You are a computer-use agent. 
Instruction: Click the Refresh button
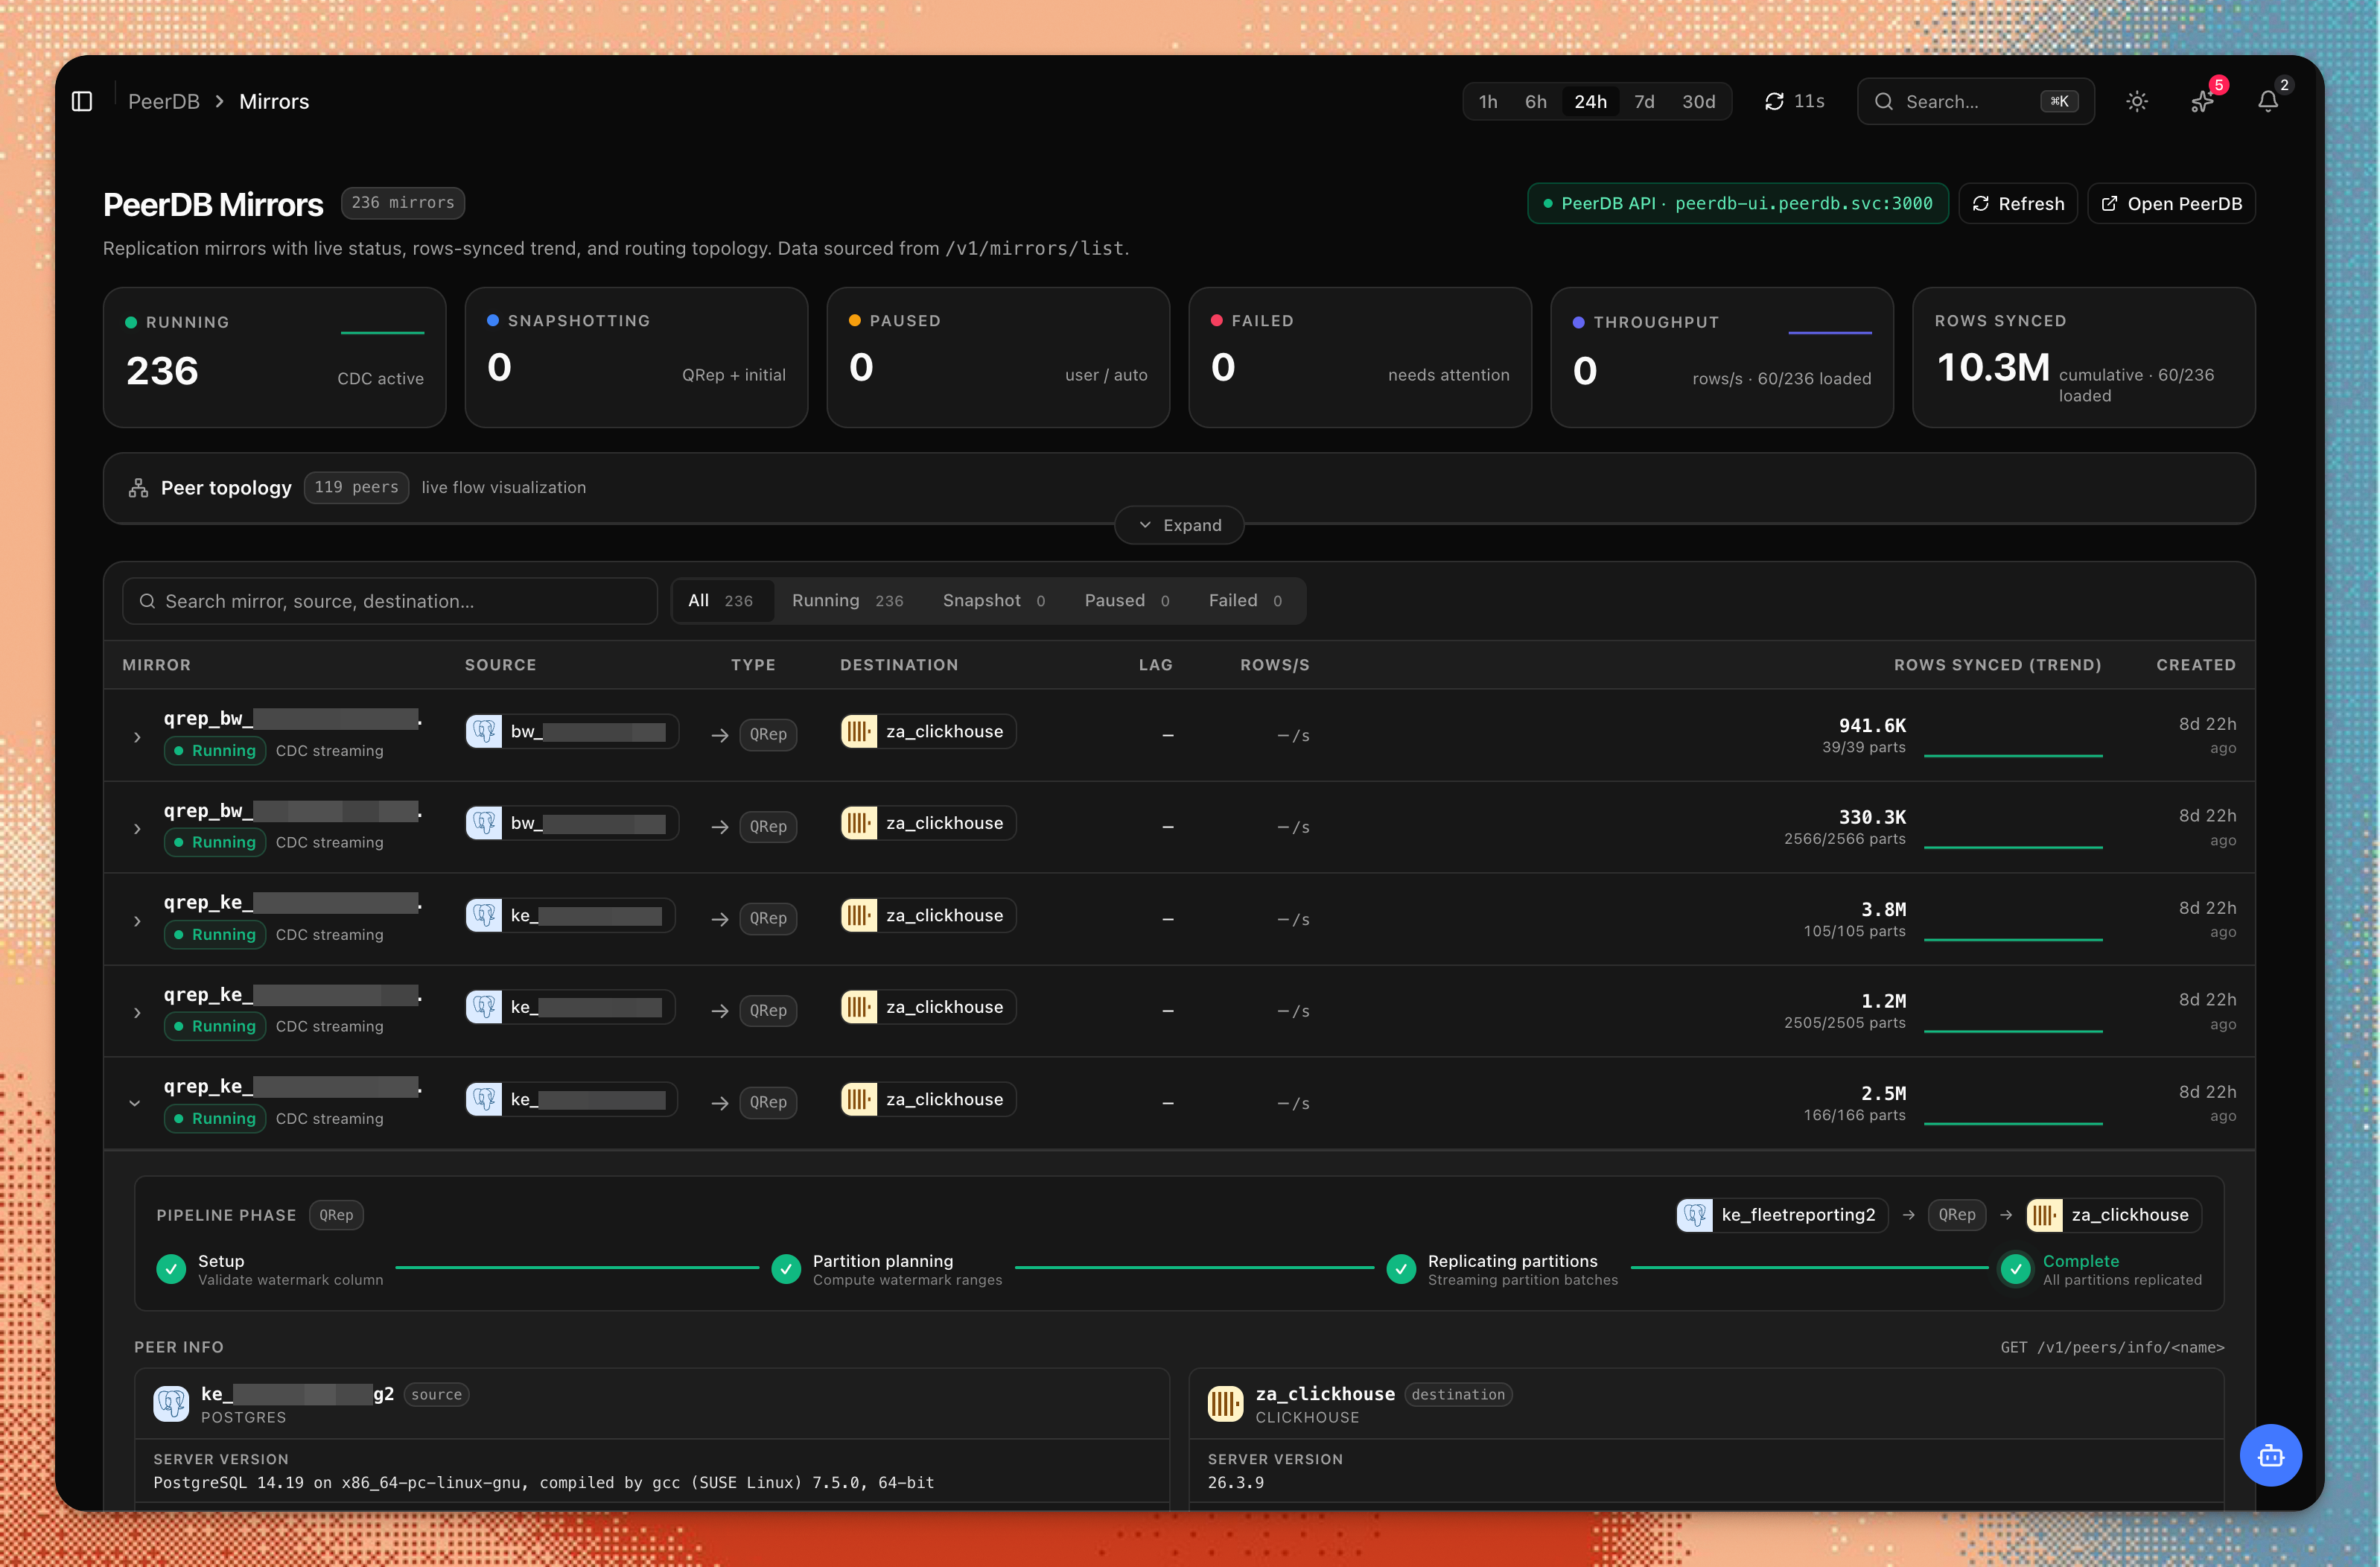(x=2017, y=203)
